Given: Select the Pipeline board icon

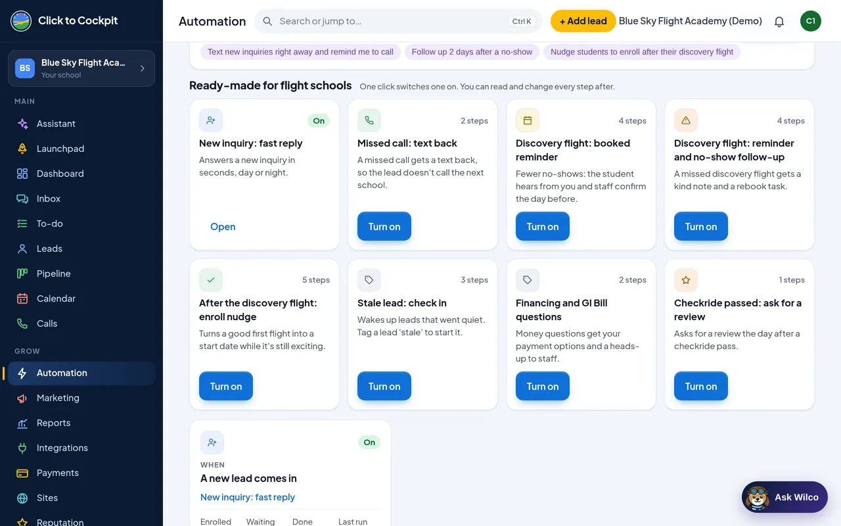Looking at the screenshot, I should pyautogui.click(x=22, y=274).
